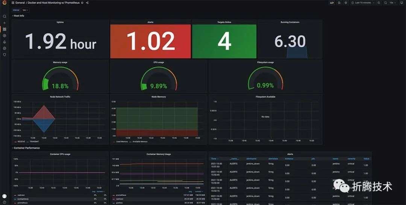
Task: Click the Add panel icon in the top bar
Action: coord(332,3)
